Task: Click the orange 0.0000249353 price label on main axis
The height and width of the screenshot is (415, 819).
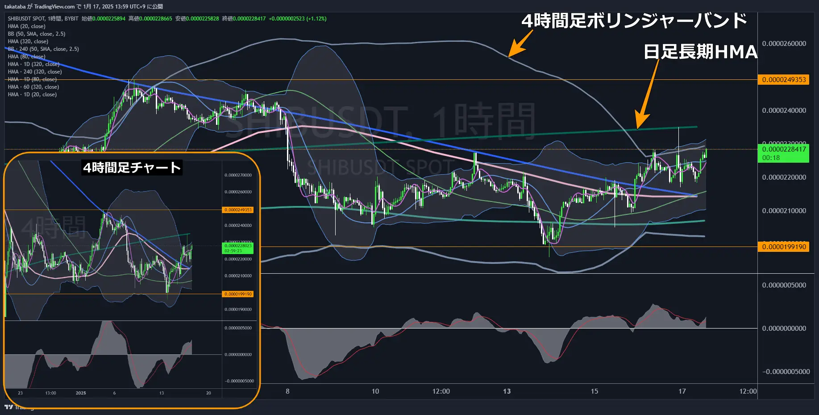Action: (x=784, y=80)
